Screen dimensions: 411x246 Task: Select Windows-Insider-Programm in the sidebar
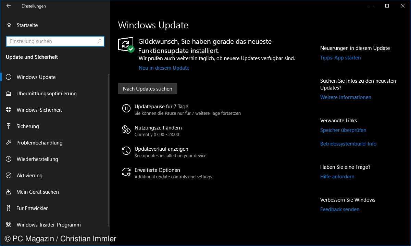click(55, 225)
